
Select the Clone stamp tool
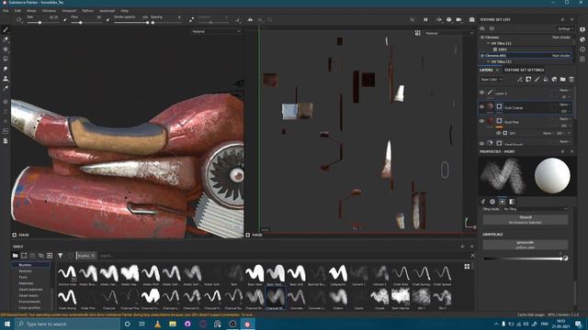[x=6, y=79]
